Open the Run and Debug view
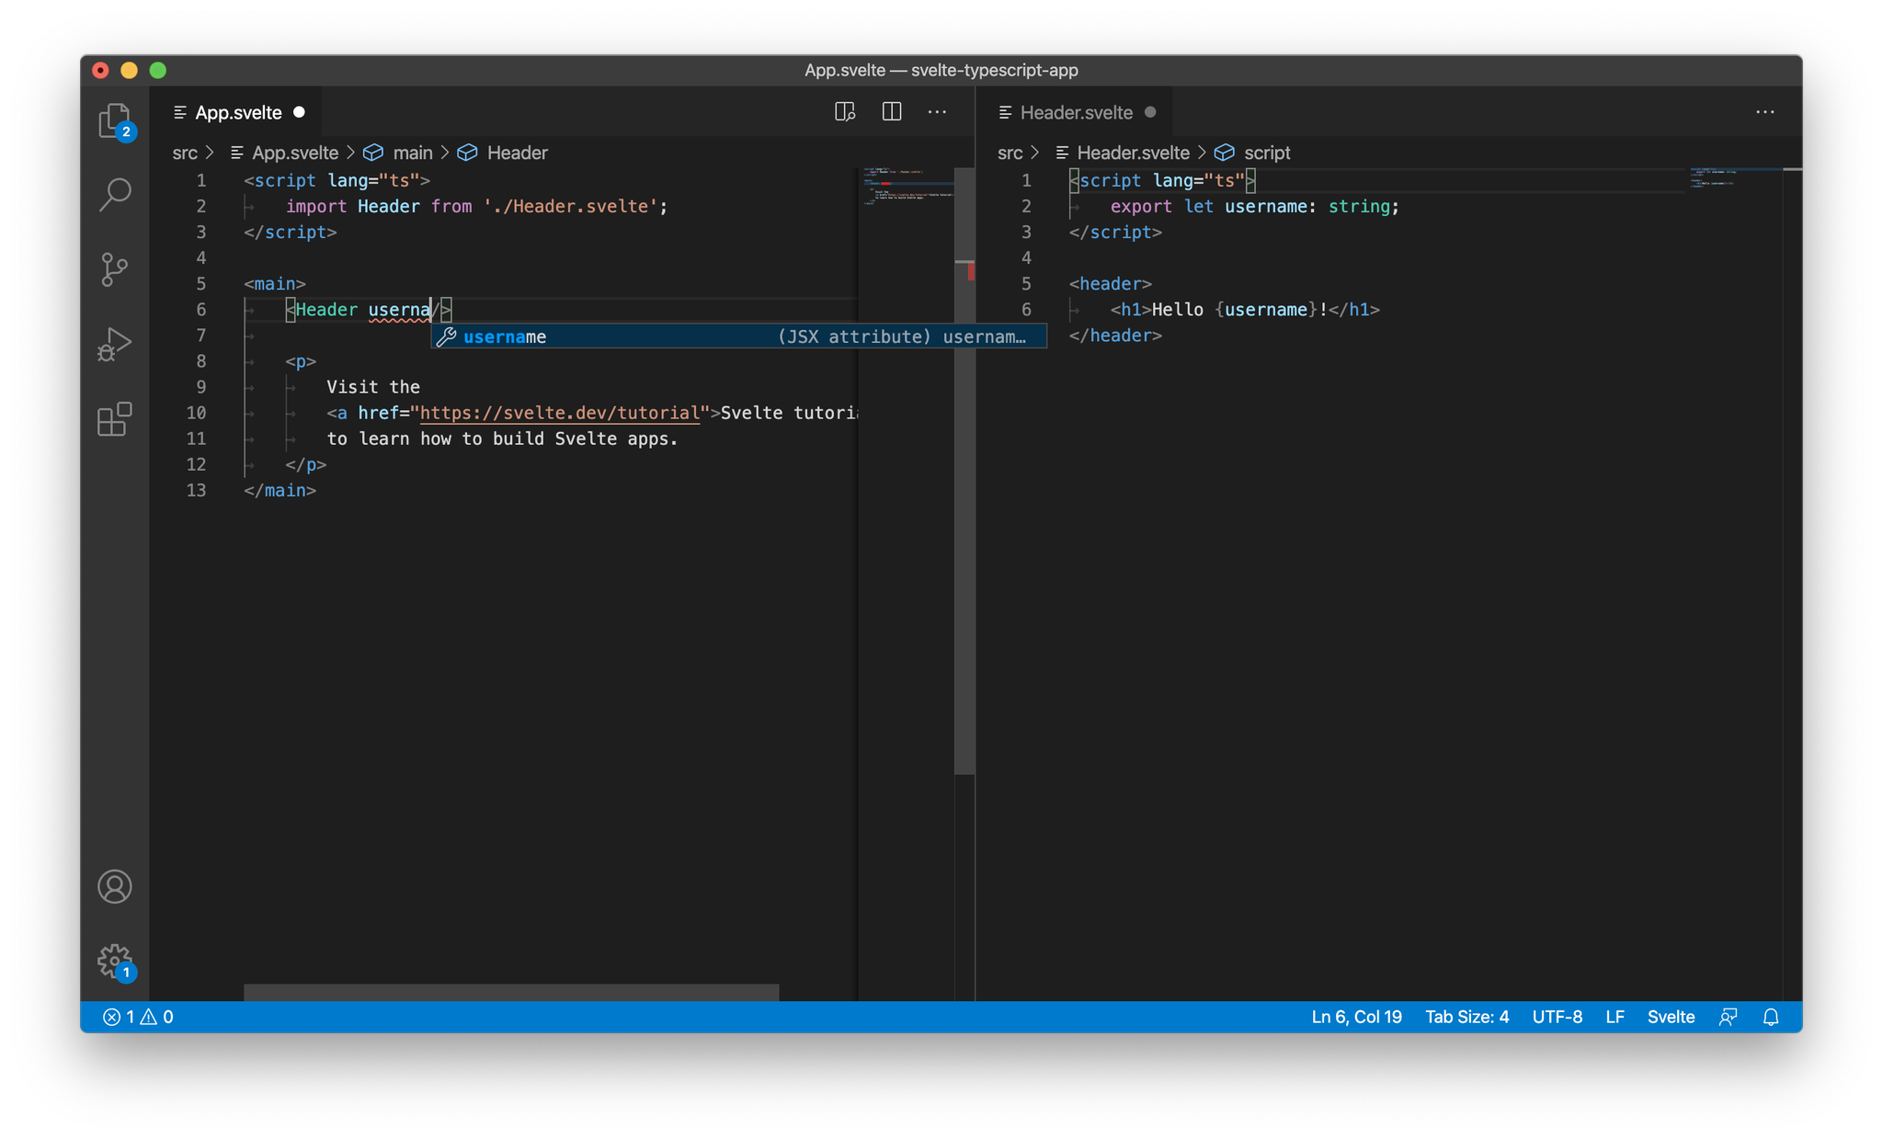1883x1139 pixels. point(115,345)
